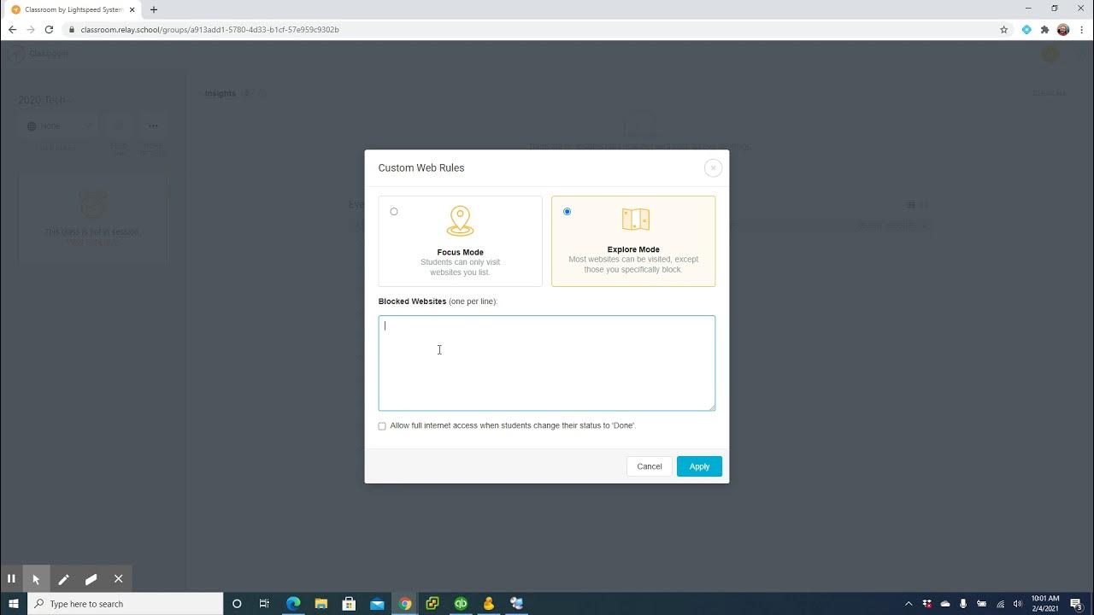Select the cursor pointer annotation tool
This screenshot has width=1094, height=615.
point(36,578)
